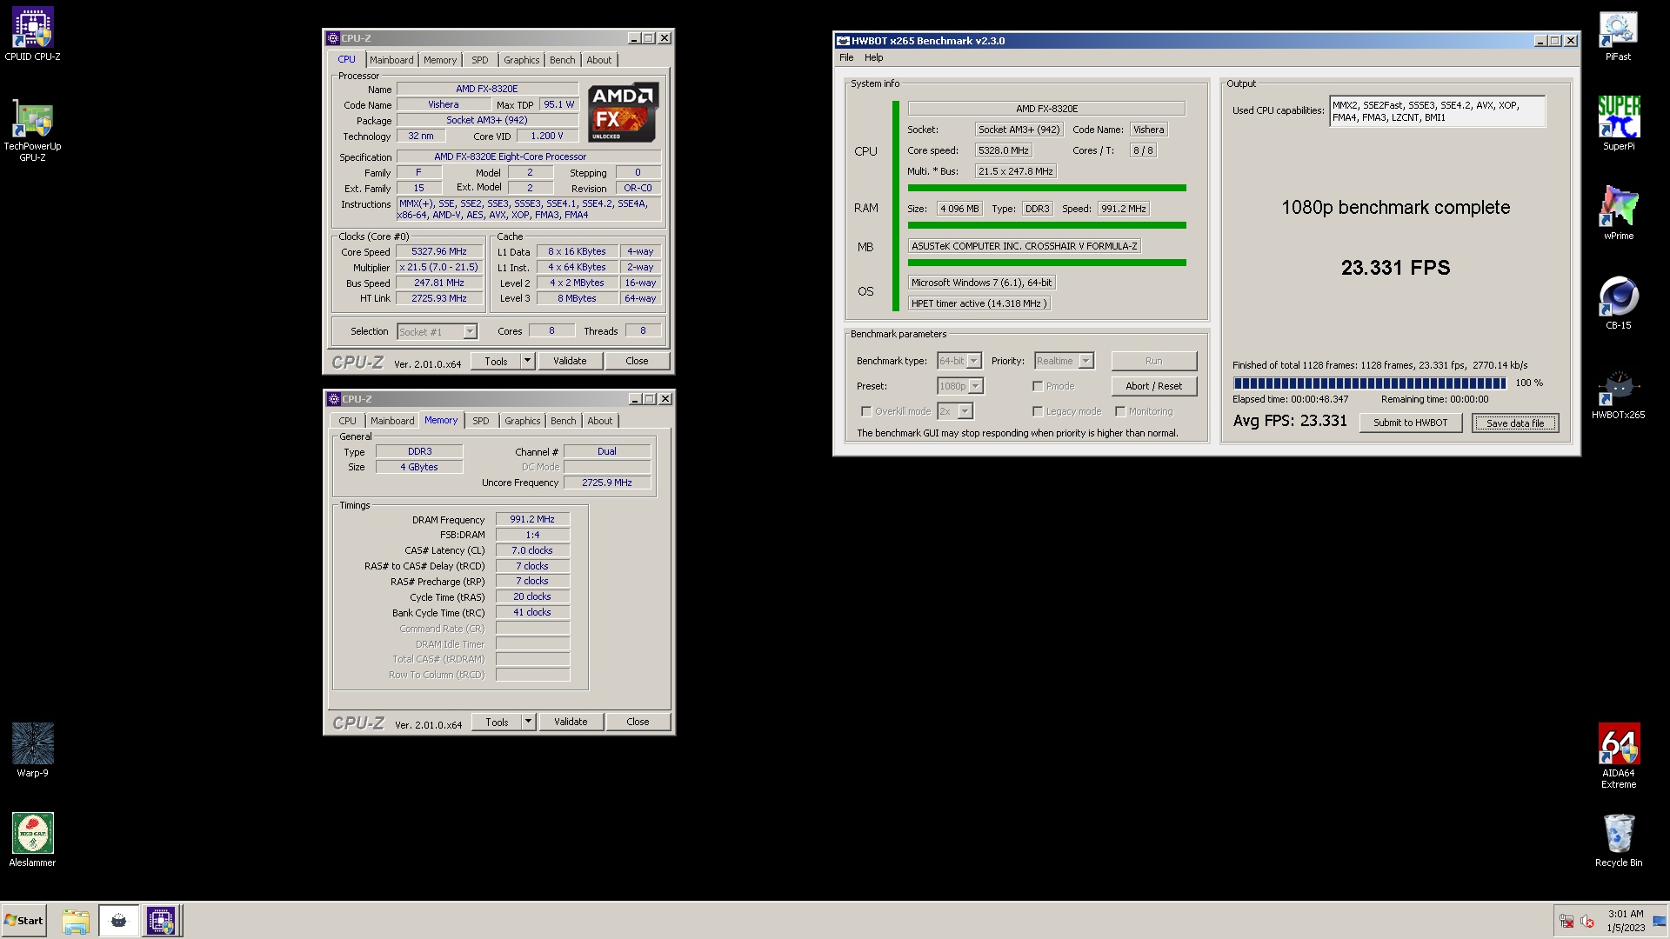Open the AIDA64 Extreme desktop shortcut
The height and width of the screenshot is (939, 1670).
click(1618, 756)
